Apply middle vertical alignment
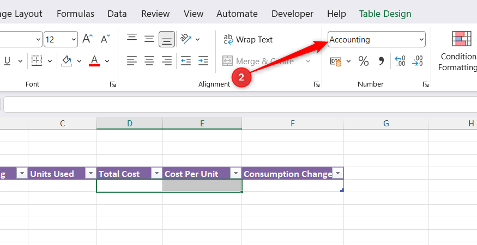The height and width of the screenshot is (245, 477). 149,39
